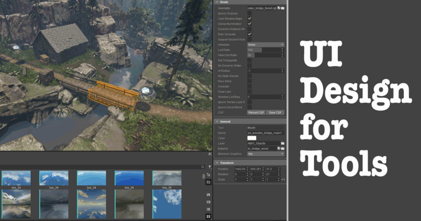Toggle the folder view icon in asset browser
The height and width of the screenshot is (221, 421).
(209, 182)
